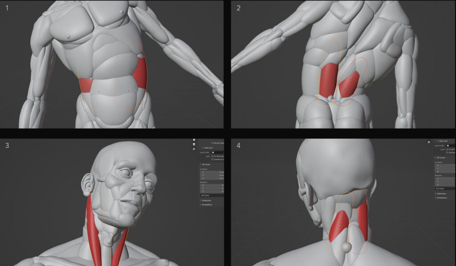
Task: Enable Lock Camera to View in front-neck sidebar
Action: [x=212, y=159]
